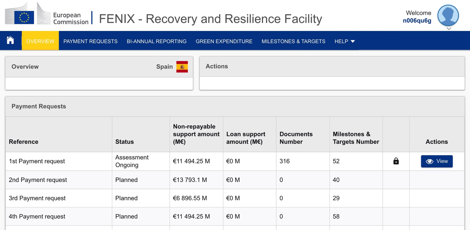Click the user avatar icon
This screenshot has height=230, width=470.
coord(448,15)
